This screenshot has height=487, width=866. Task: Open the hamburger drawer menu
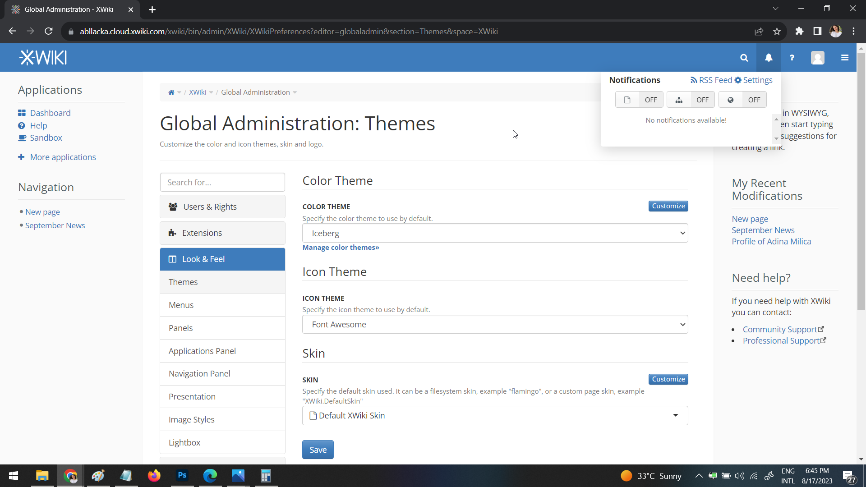(x=845, y=58)
